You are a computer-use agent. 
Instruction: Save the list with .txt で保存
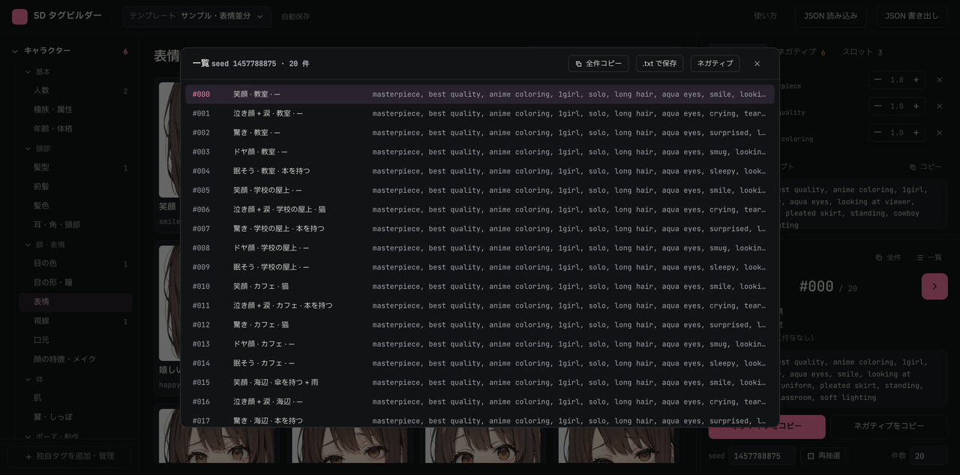coord(659,64)
